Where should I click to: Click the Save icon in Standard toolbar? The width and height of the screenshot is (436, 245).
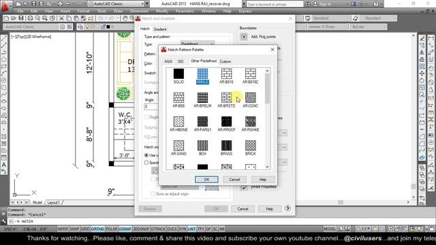[21, 18]
